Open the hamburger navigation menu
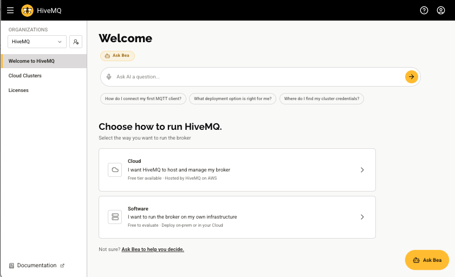 10,10
